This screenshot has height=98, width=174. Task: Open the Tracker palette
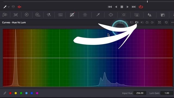(124, 15)
